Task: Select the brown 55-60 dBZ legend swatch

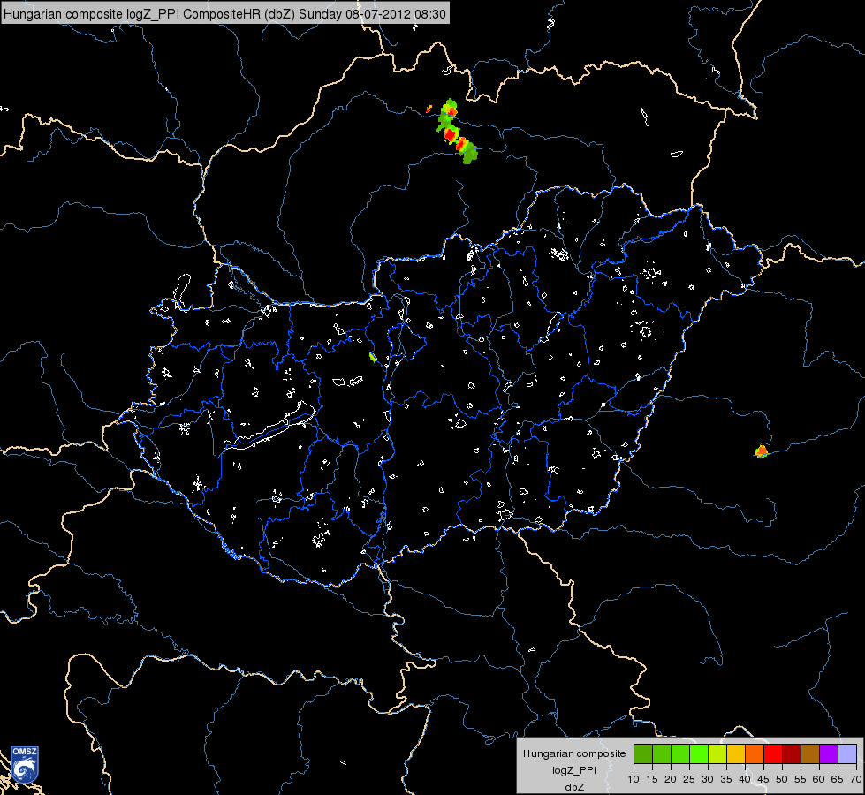Action: pos(810,753)
